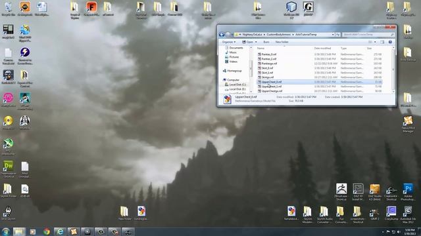Click the Chrome icon in the taskbar
Viewport: 421px width, 236px height.
[47, 231]
